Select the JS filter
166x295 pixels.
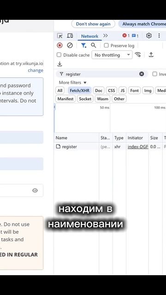[123, 90]
